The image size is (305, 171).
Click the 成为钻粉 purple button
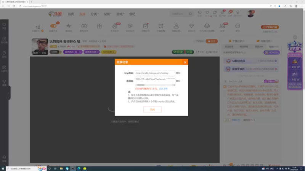271,52
